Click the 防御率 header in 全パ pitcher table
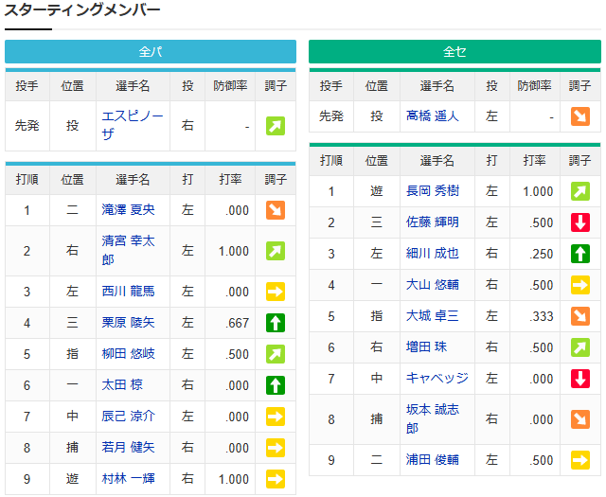606x497 pixels. coord(230,86)
